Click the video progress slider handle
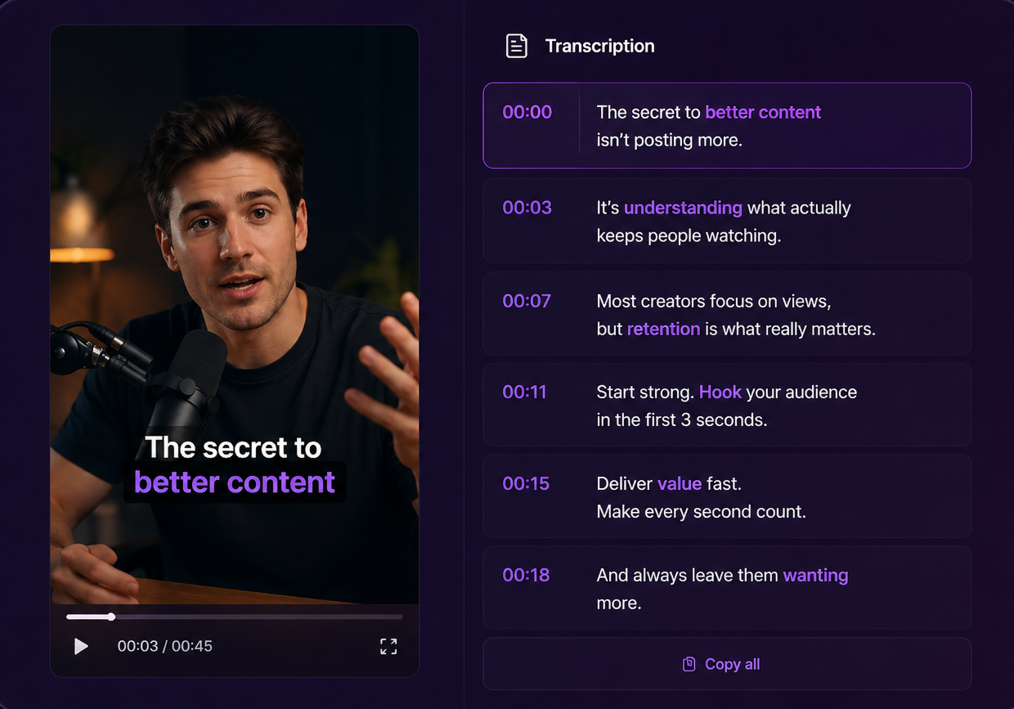 [111, 617]
